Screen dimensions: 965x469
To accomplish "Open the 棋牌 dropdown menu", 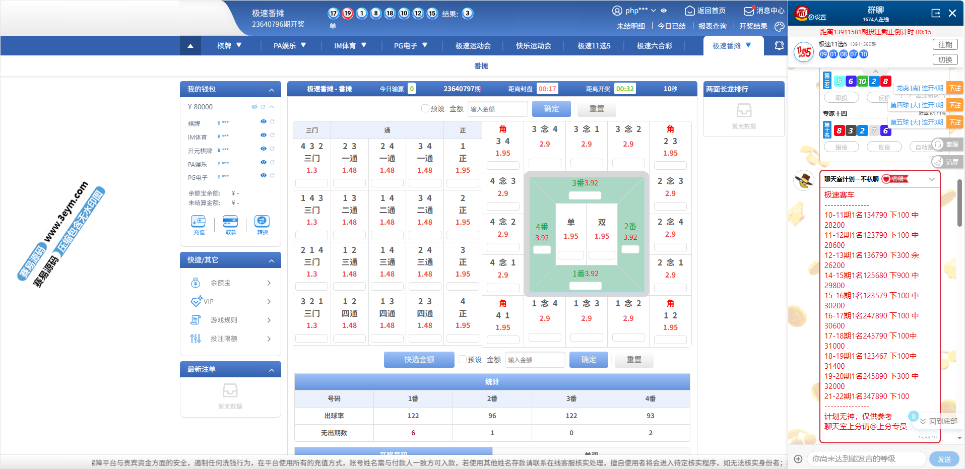I will 229,46.
